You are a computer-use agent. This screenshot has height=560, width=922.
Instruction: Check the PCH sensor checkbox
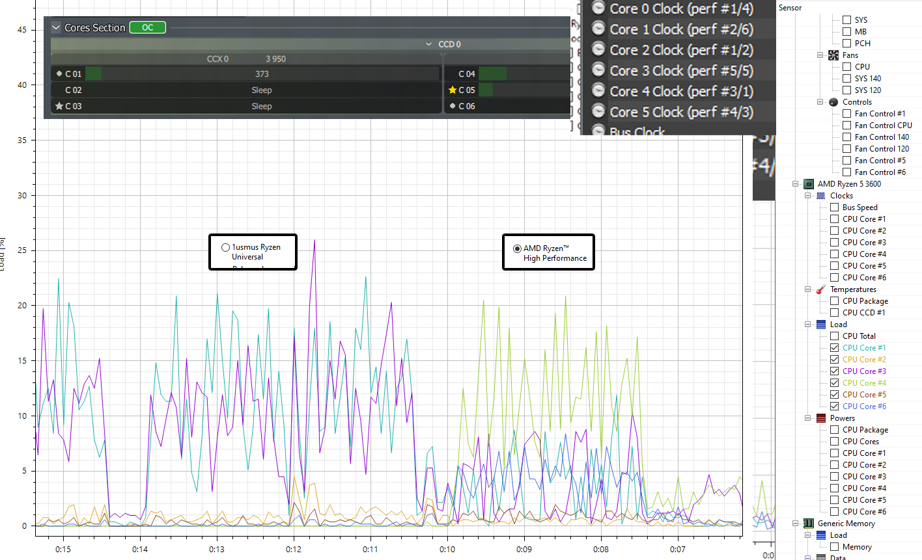847,44
